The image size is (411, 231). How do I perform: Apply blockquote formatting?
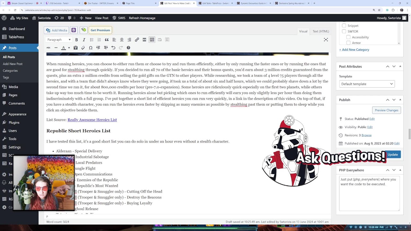[x=107, y=40]
